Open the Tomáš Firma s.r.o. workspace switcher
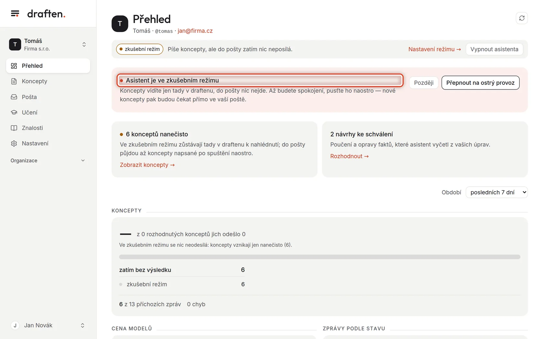The height and width of the screenshot is (339, 543). pos(48,45)
